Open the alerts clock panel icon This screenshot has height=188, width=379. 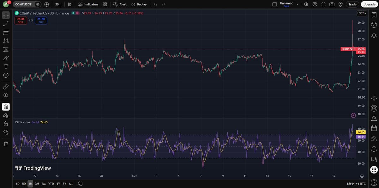click(x=374, y=25)
